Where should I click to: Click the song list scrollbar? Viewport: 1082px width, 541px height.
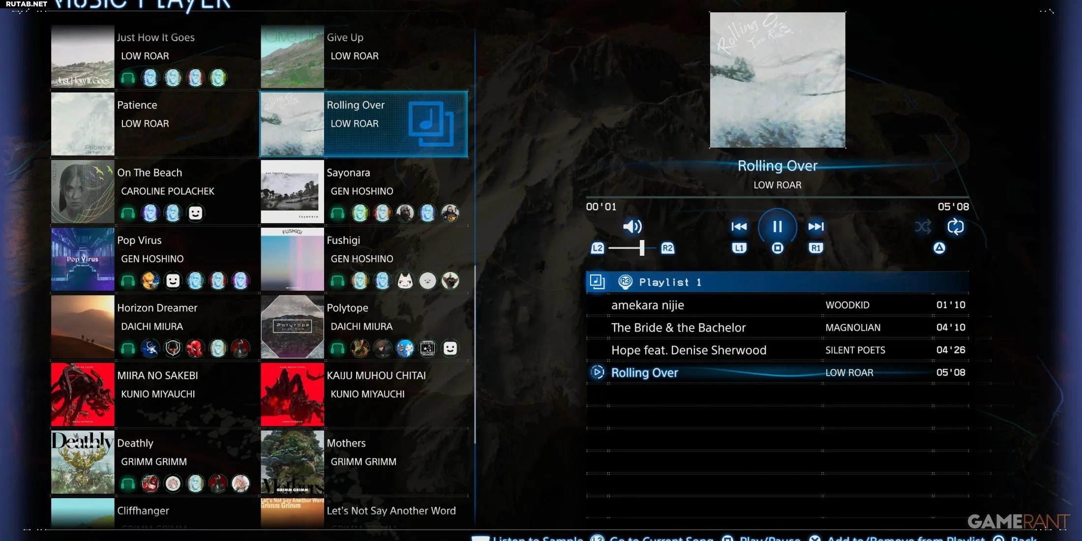[x=475, y=354]
